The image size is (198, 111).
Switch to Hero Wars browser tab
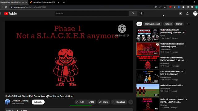pyautogui.click(x=44, y=2)
